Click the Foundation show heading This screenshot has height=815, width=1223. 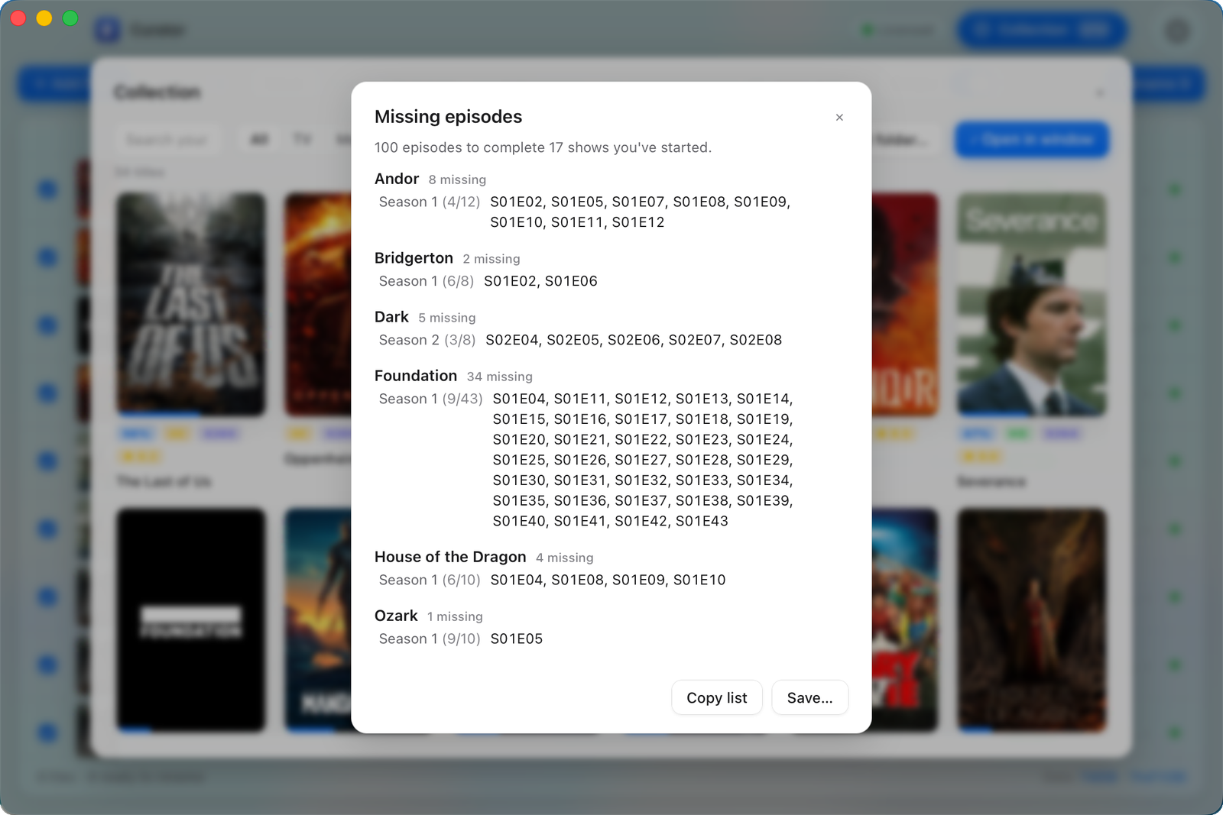click(x=416, y=376)
